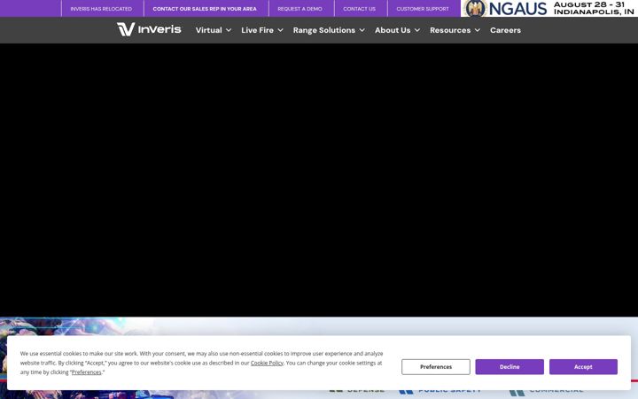Decline non-essential cookies
This screenshot has height=399, width=638.
510,367
